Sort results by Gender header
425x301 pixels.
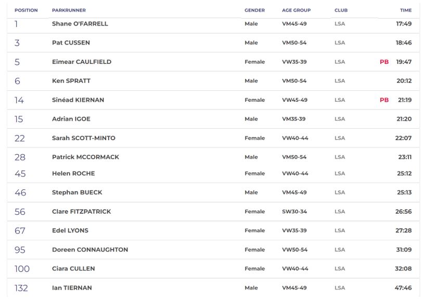coord(254,10)
